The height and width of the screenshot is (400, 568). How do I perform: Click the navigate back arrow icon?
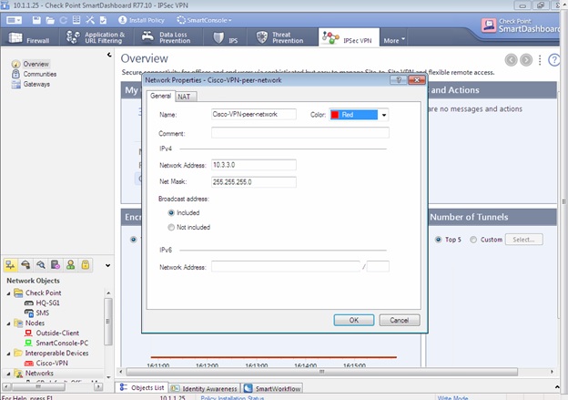(x=512, y=60)
